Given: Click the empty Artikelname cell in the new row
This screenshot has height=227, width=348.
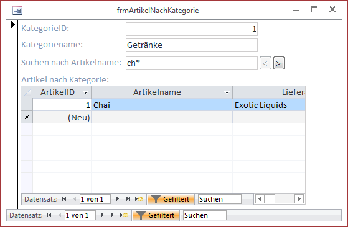Looking at the screenshot, I should (162, 117).
